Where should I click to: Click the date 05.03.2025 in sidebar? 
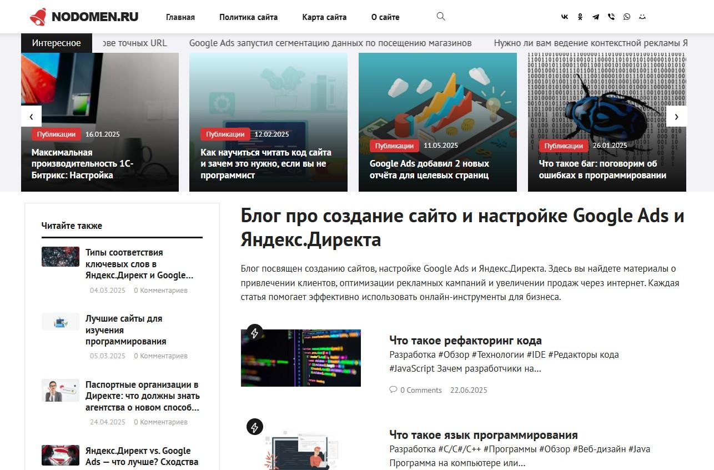(108, 356)
